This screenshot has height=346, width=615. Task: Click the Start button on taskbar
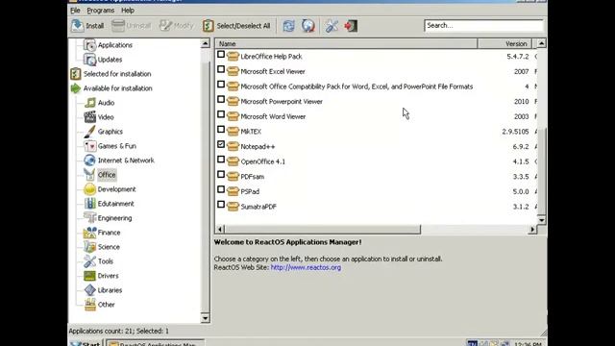(86, 343)
